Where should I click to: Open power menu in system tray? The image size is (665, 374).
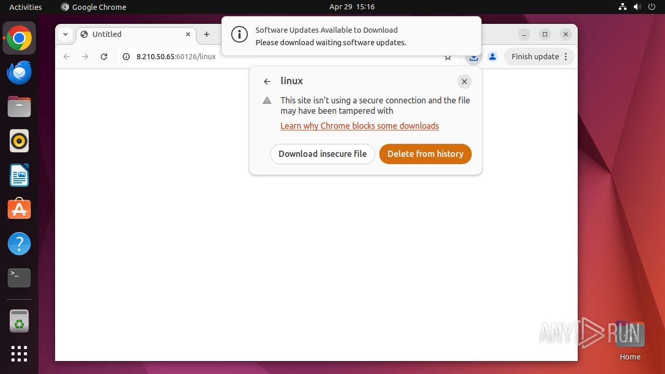point(651,7)
